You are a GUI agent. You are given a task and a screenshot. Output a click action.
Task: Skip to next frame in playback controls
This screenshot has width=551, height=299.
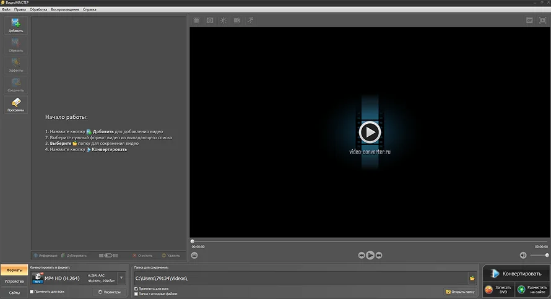point(379,255)
